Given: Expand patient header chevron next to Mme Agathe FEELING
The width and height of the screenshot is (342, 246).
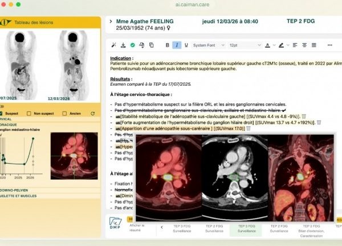Looking at the screenshot, I should click(111, 21).
